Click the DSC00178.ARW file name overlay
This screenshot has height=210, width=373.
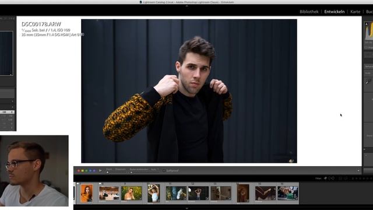pos(41,24)
